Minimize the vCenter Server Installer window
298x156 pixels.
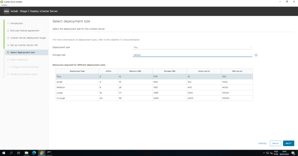coord(280,2)
